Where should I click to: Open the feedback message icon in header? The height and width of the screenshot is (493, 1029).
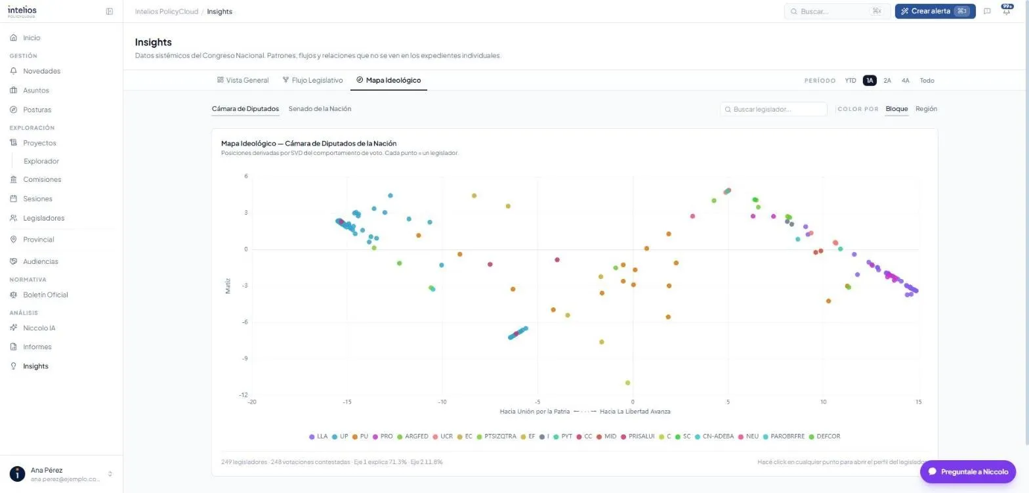(987, 11)
